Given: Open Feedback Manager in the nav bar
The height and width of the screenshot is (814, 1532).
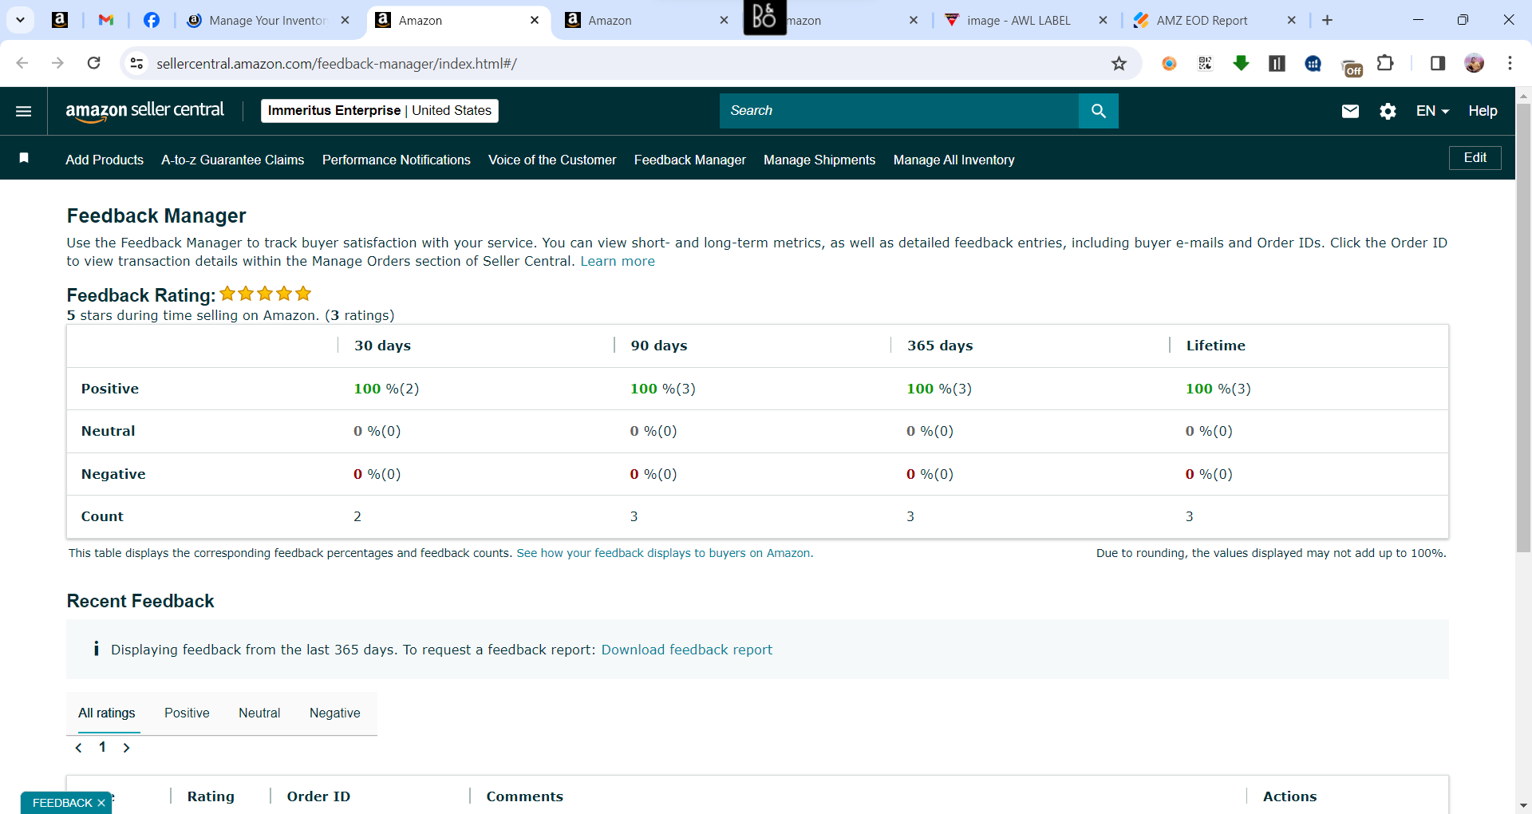Looking at the screenshot, I should tap(690, 160).
